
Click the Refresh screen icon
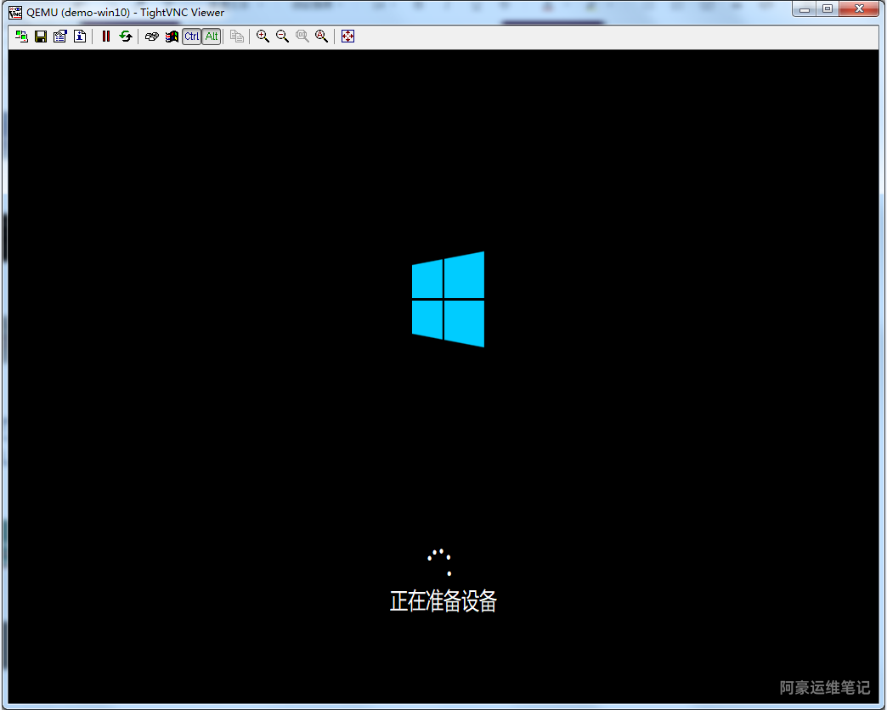coord(126,37)
